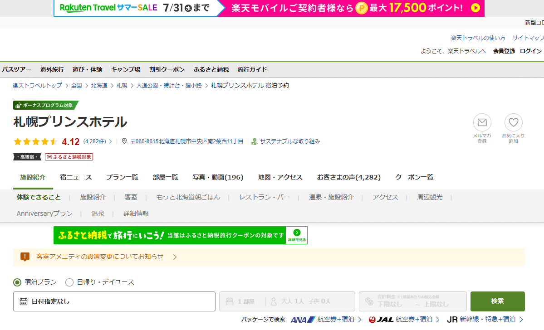Click the ボーナスプログラム対象 badge
The image size is (544, 330).
point(46,105)
